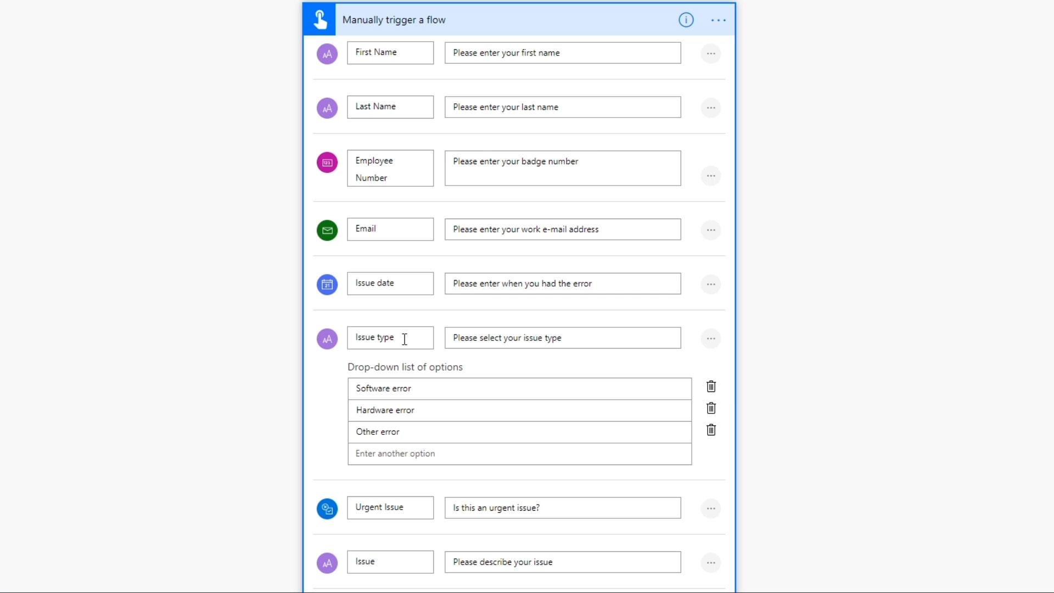Viewport: 1054px width, 593px height.
Task: Click the badge number description field
Action: click(562, 168)
